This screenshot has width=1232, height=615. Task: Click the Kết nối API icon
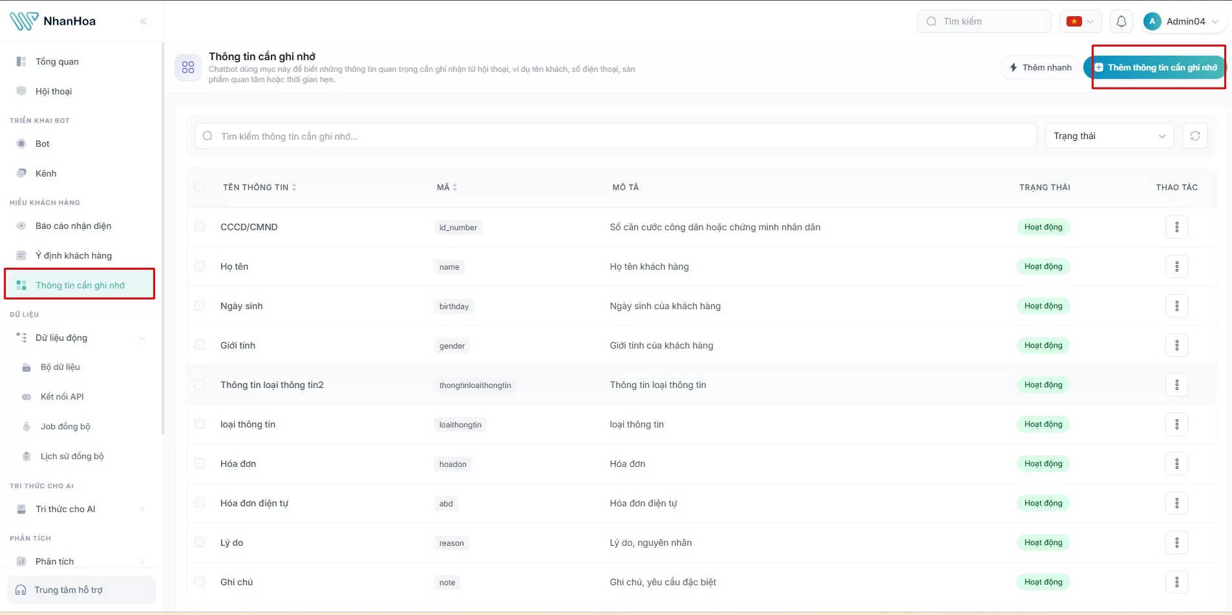click(27, 397)
